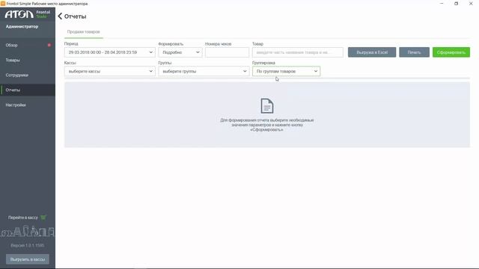This screenshot has height=269, width=479.
Task: Click the red notification dot beside Обзор
Action: pyautogui.click(x=49, y=45)
